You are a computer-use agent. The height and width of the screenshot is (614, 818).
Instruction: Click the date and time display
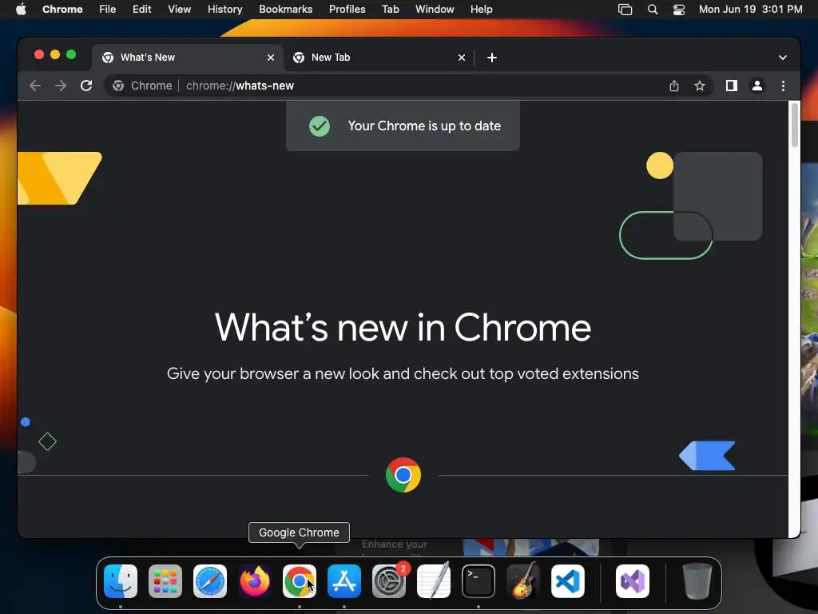point(750,10)
